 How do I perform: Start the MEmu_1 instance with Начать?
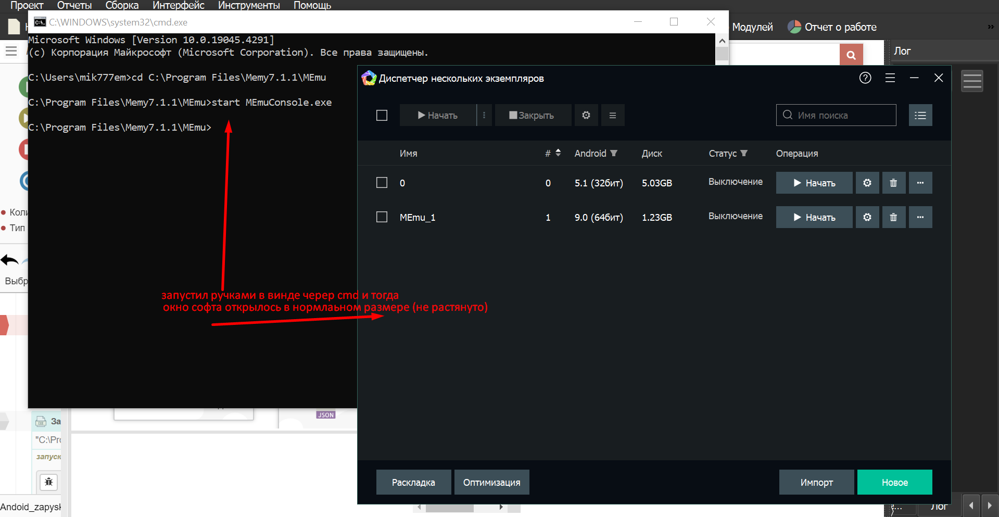pyautogui.click(x=814, y=217)
